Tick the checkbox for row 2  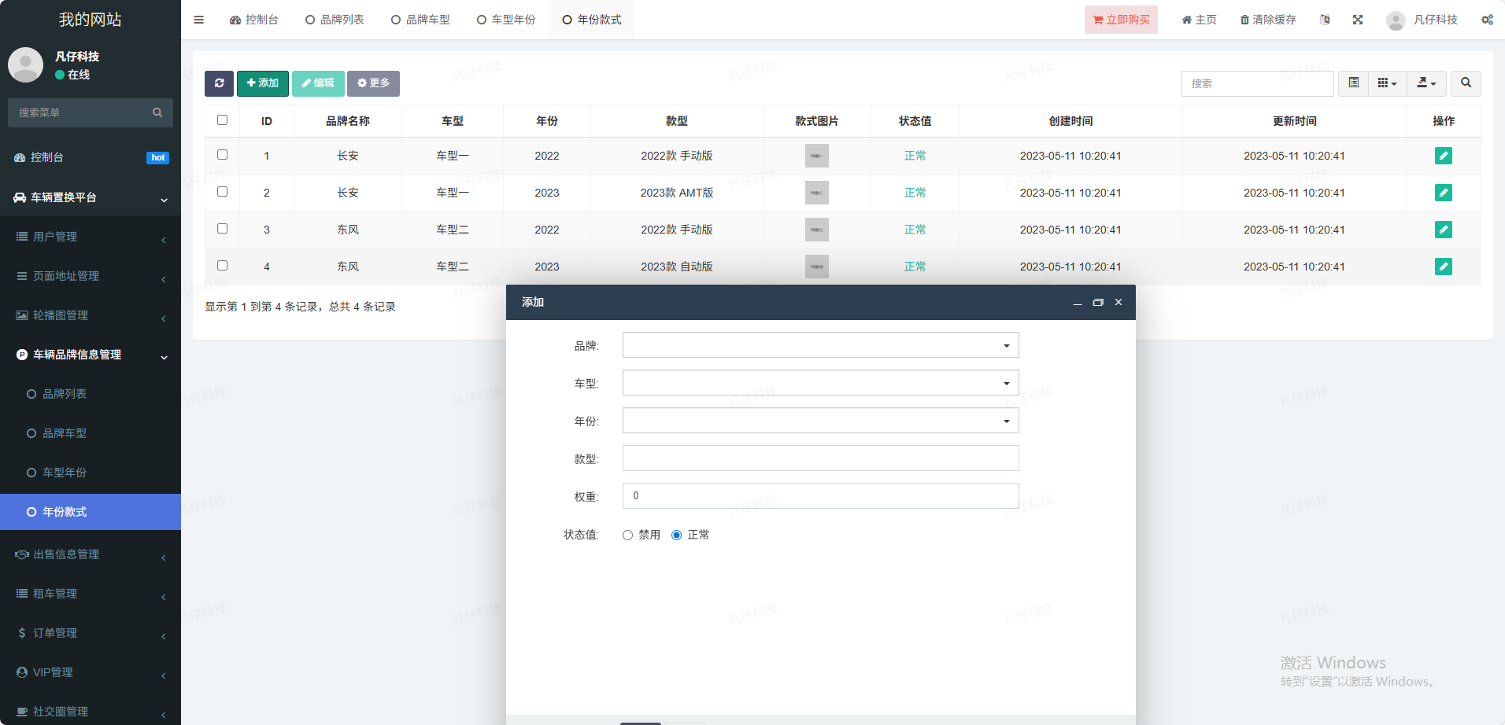(223, 192)
